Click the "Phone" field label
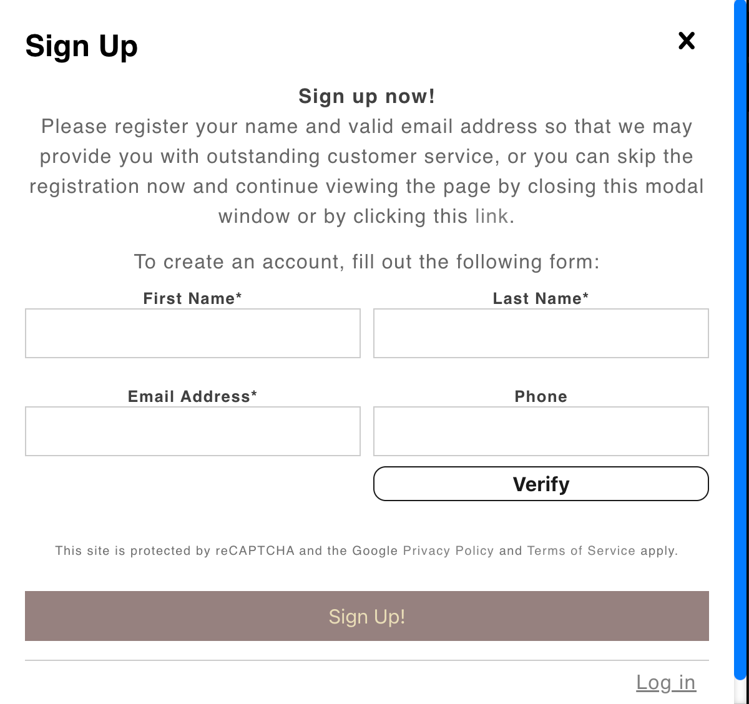Viewport: 749px width, 704px height. point(541,396)
